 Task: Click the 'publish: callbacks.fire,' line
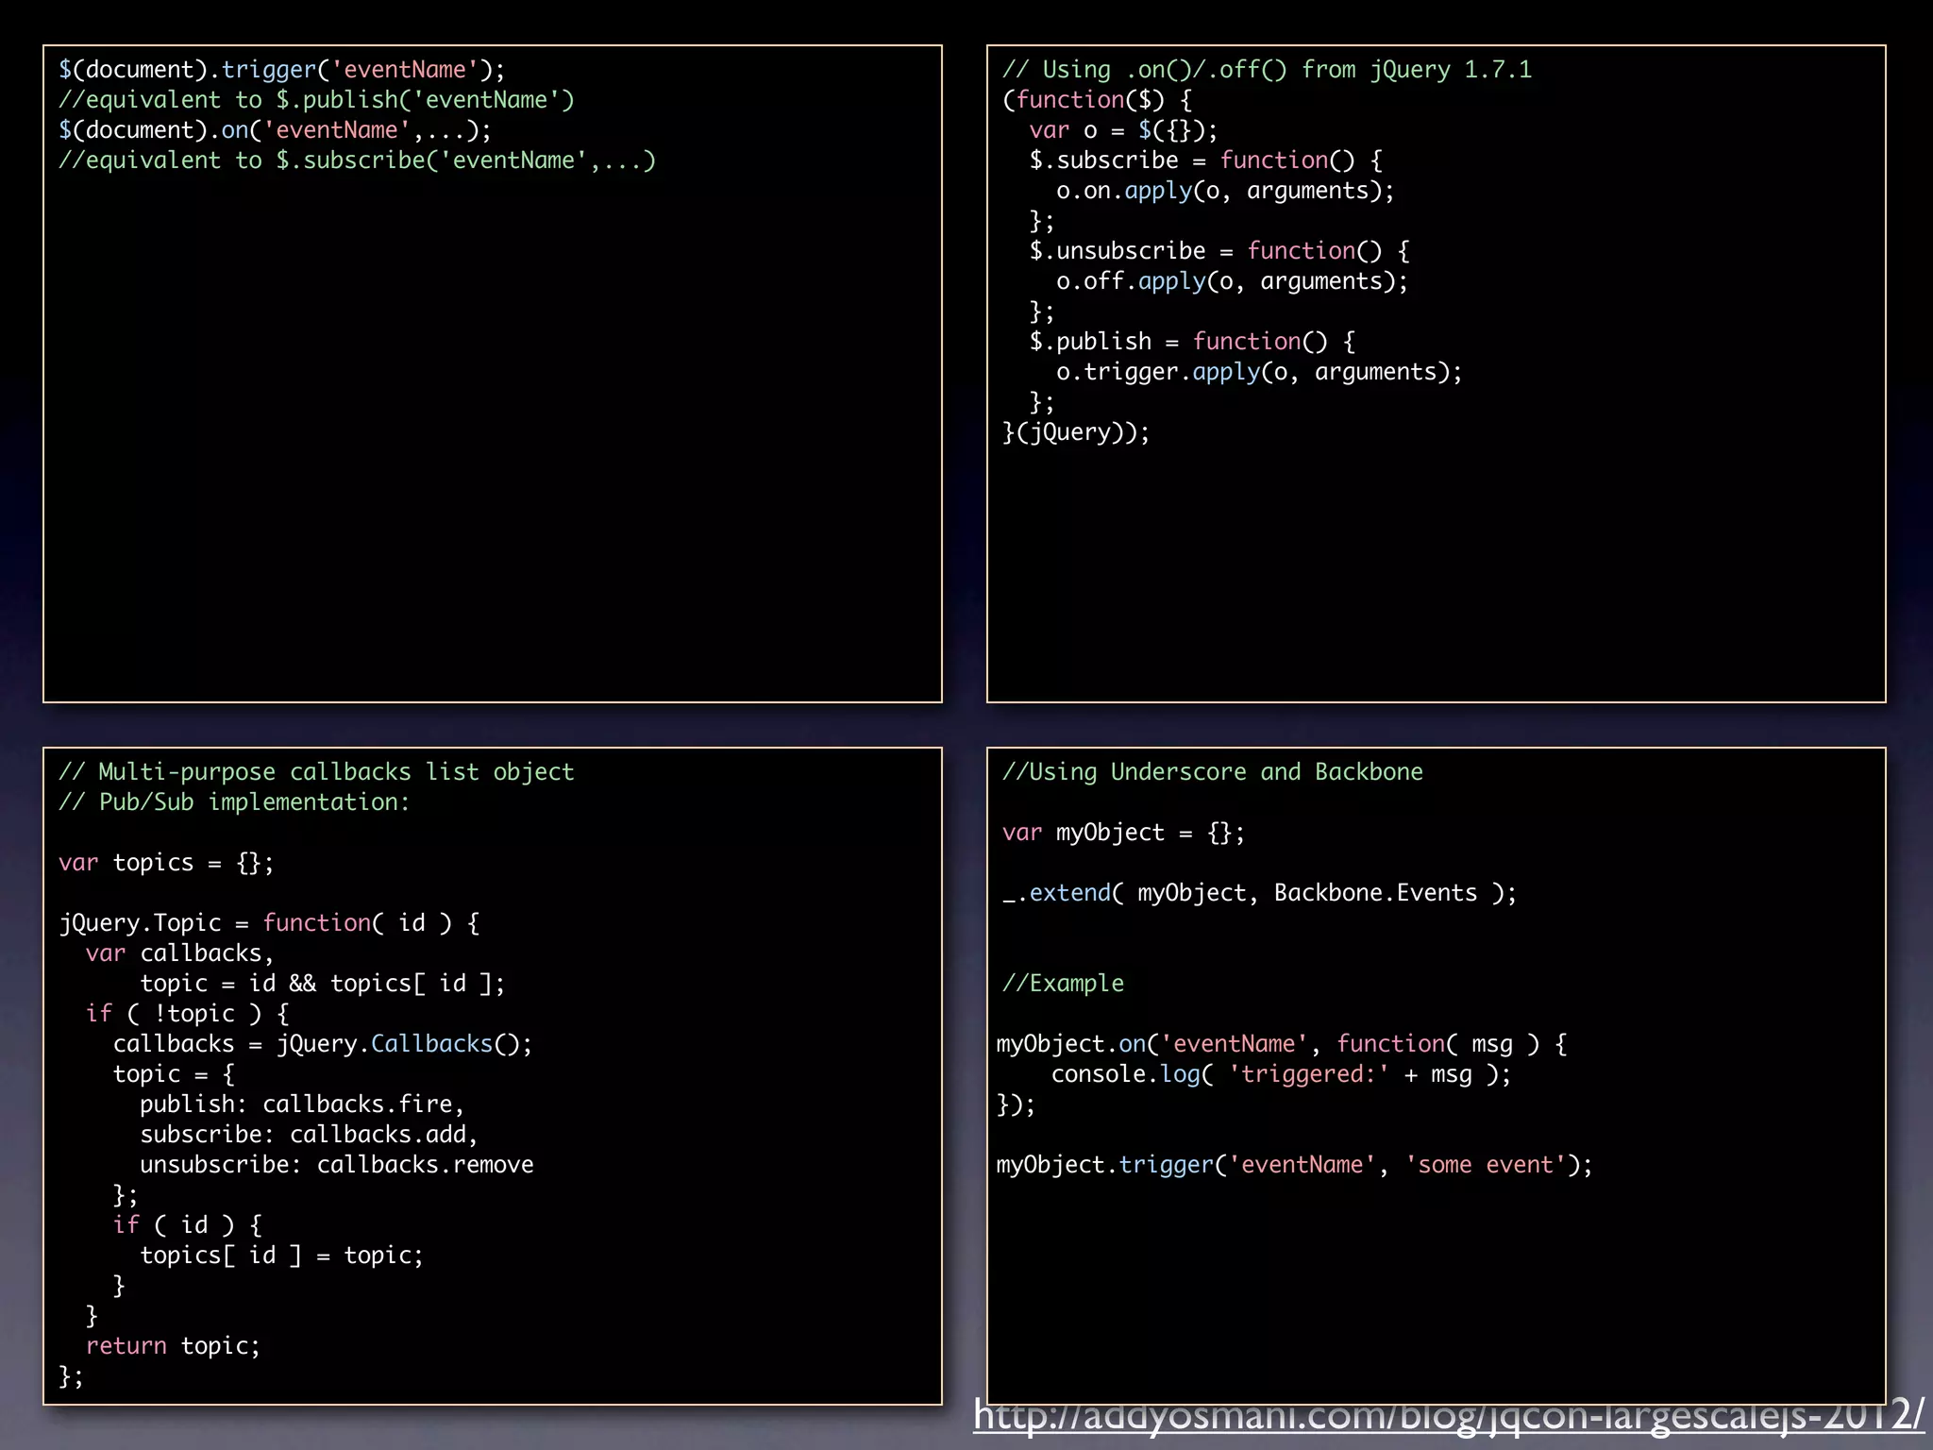click(x=301, y=1104)
